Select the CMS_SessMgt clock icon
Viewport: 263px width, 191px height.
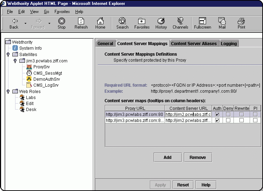29,73
